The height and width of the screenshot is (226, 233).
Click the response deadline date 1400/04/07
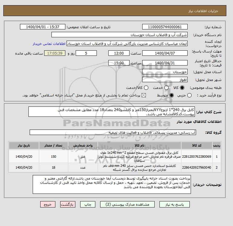coord(165,53)
